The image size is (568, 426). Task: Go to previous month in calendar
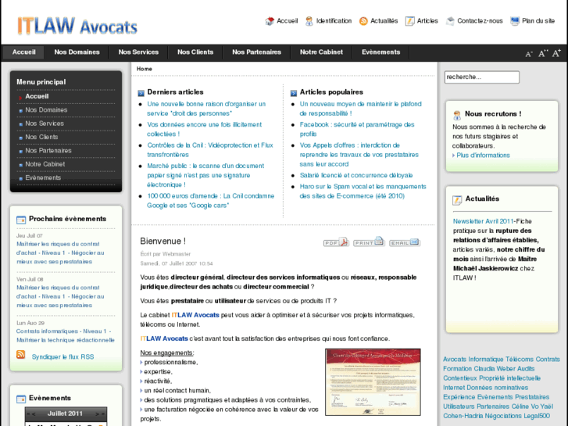click(x=33, y=413)
